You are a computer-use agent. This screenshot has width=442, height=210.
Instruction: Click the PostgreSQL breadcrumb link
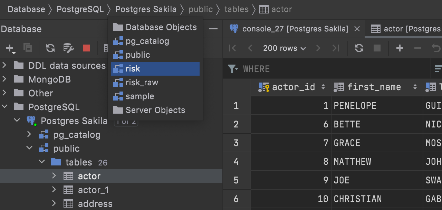tap(80, 9)
